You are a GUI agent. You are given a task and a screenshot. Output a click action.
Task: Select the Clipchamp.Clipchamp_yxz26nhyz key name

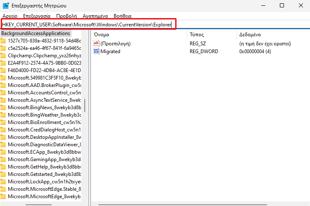pyautogui.click(x=44, y=56)
